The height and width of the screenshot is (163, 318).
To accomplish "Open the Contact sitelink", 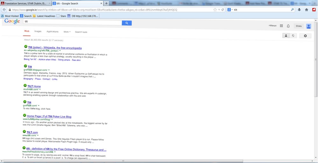I will 46,79.
